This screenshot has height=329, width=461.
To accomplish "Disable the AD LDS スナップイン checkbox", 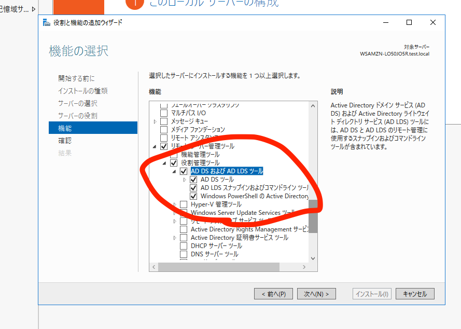I will (x=193, y=187).
